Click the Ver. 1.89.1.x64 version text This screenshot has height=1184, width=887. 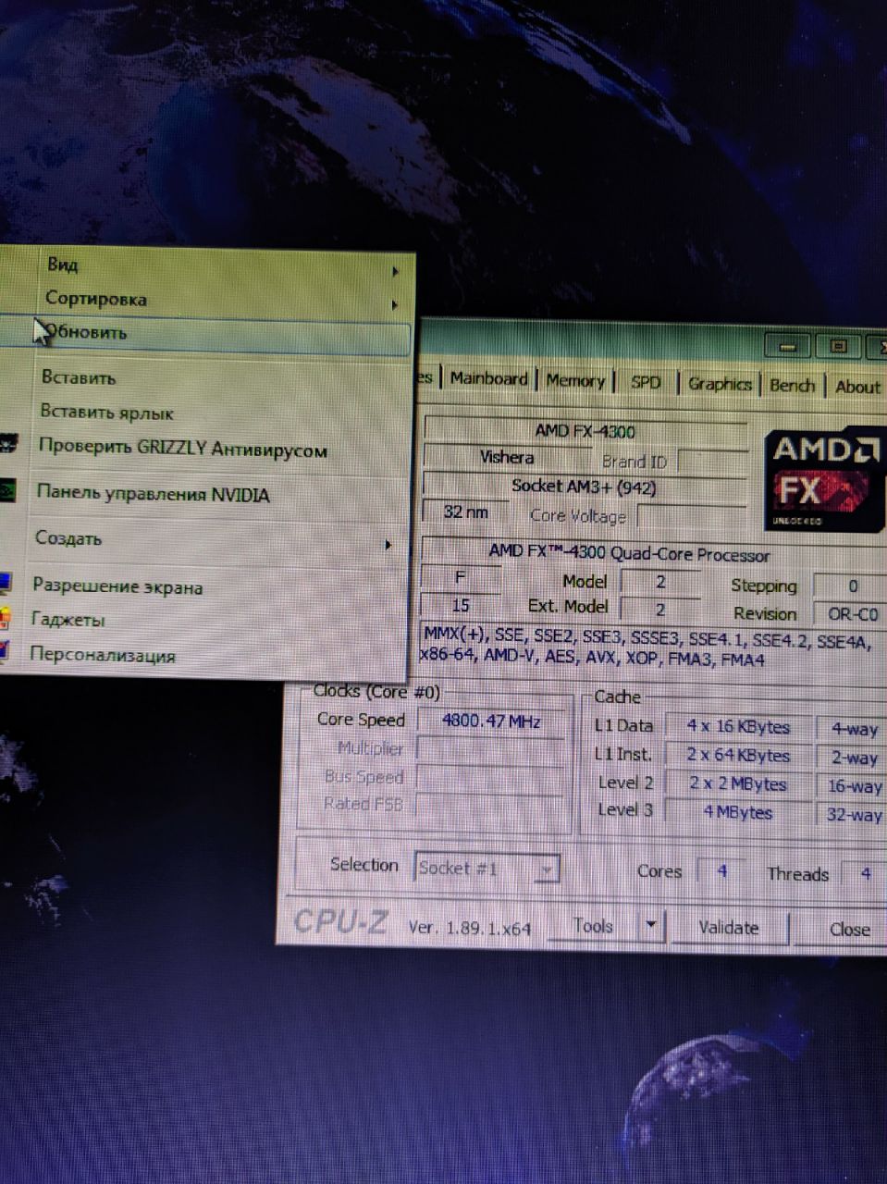tap(470, 927)
